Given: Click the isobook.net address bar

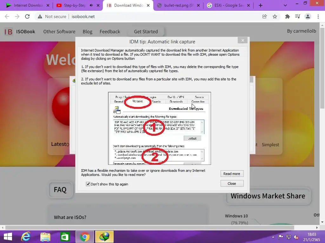Looking at the screenshot, I should point(83,16).
